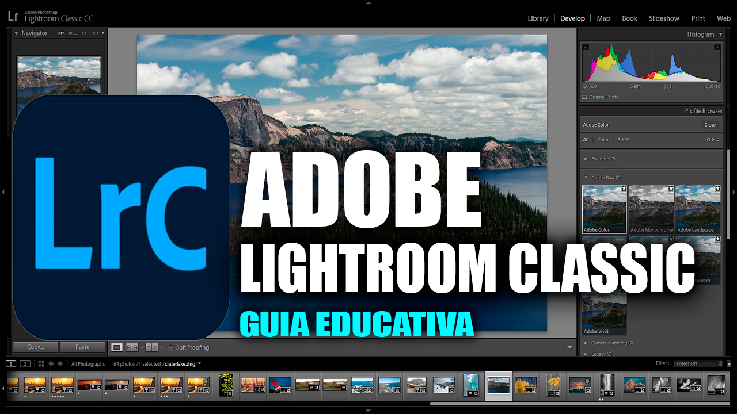Screen dimensions: 737x414
Task: Choose the 3:1 Navigator zoom level
Action: (x=95, y=33)
